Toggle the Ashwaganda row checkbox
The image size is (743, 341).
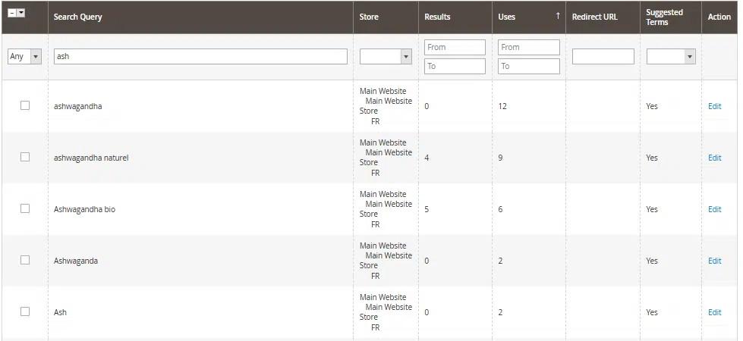pos(25,260)
